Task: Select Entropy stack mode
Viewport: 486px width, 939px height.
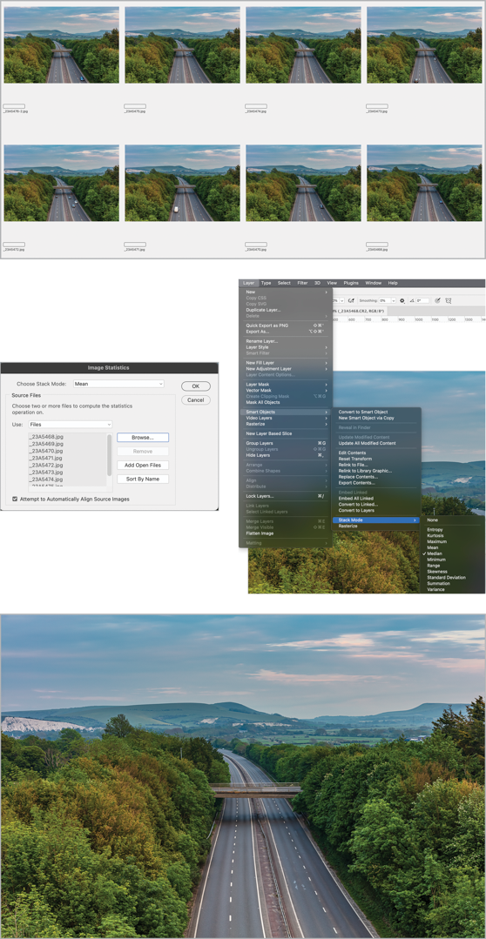Action: tap(435, 529)
